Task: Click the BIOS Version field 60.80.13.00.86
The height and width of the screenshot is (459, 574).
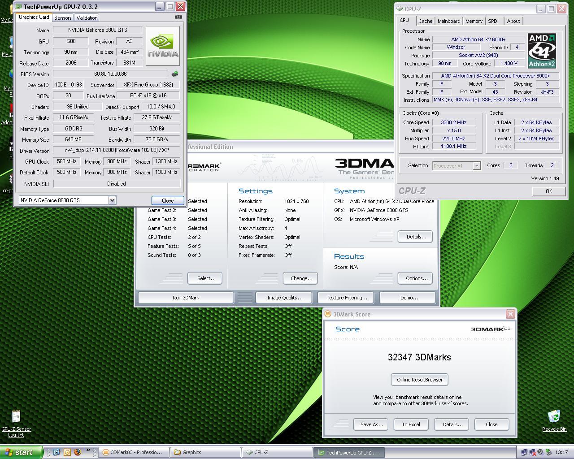Action: coord(110,74)
